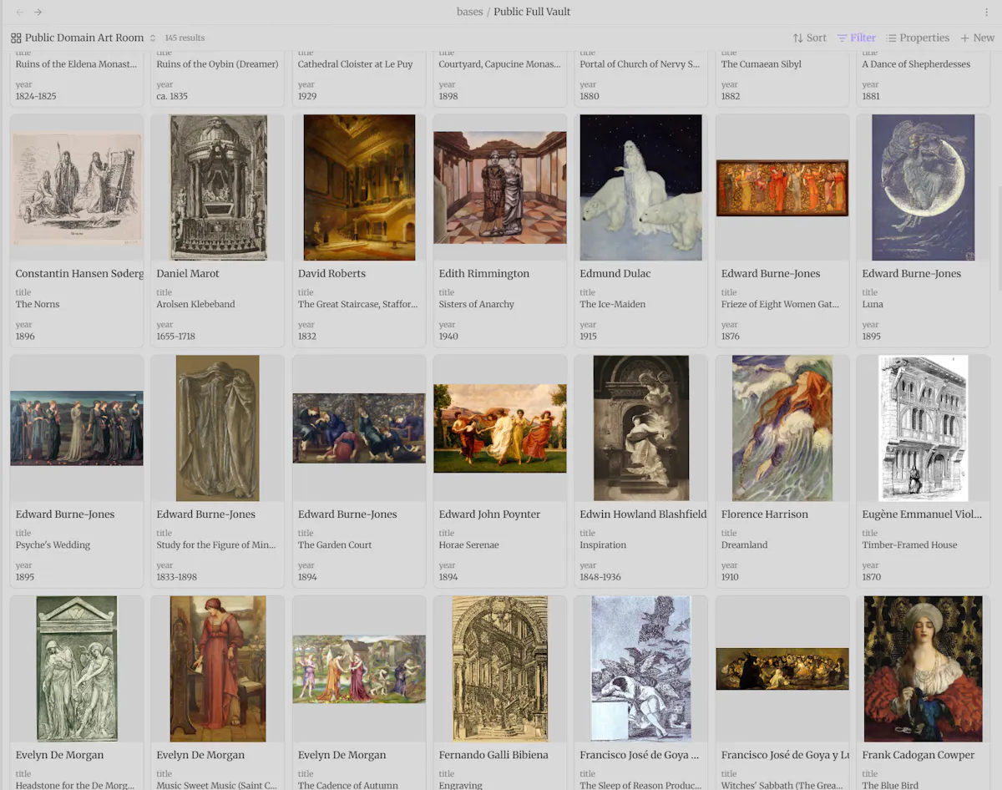Click the title 'Horae Serenae'

click(x=469, y=544)
